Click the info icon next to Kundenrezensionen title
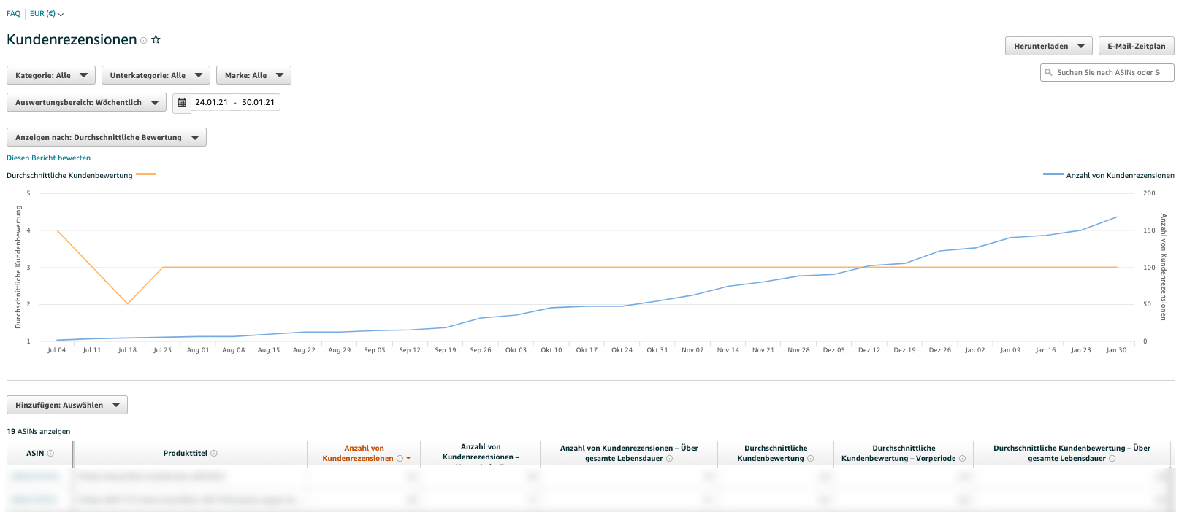This screenshot has width=1187, height=512. [144, 41]
